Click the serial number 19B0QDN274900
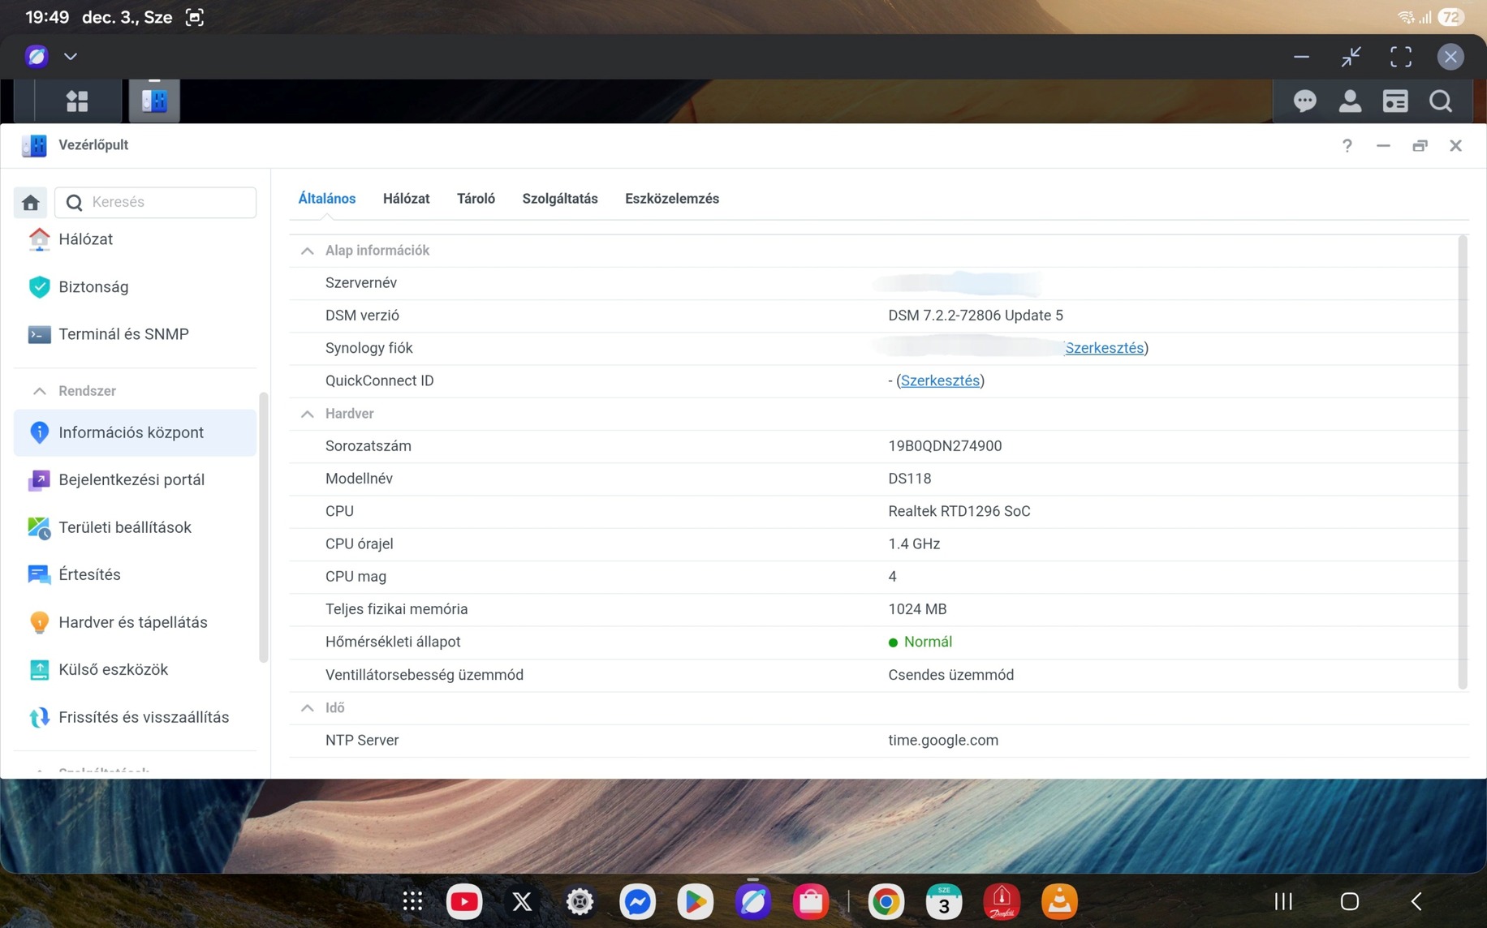Viewport: 1487px width, 928px height. tap(945, 446)
